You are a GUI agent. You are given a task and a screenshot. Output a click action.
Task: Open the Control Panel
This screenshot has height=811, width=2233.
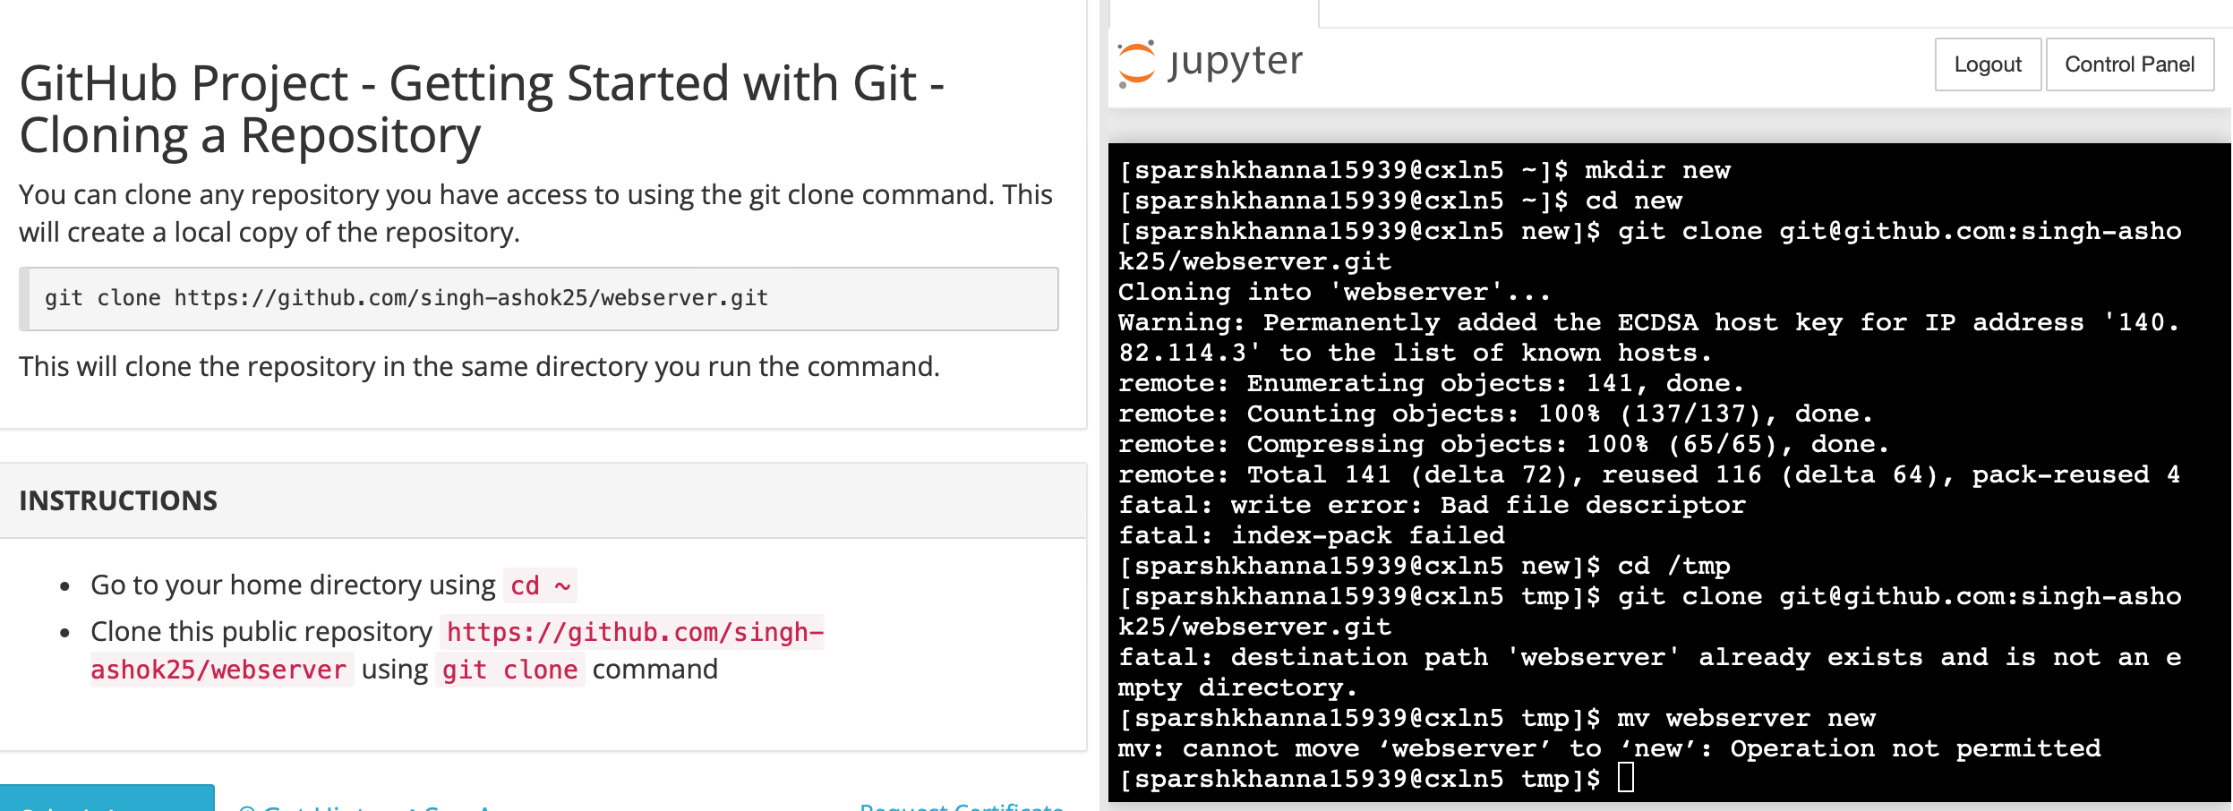pos(2128,64)
